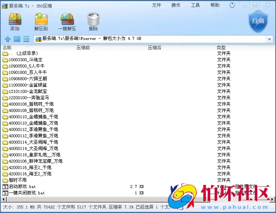Select folder 10003300_斗地主

coord(22,60)
